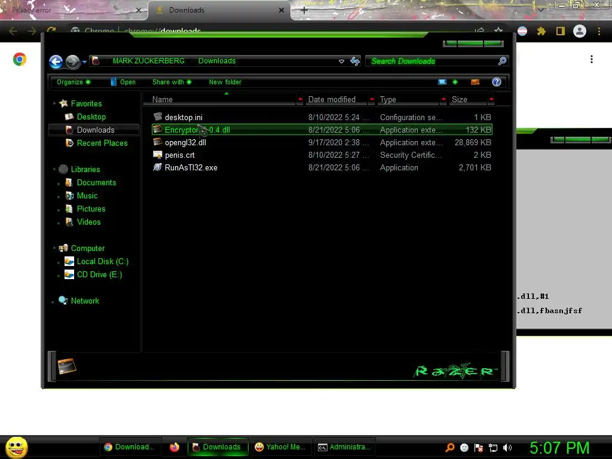Toggle the preview pane icon
This screenshot has width=612, height=459.
point(475,82)
